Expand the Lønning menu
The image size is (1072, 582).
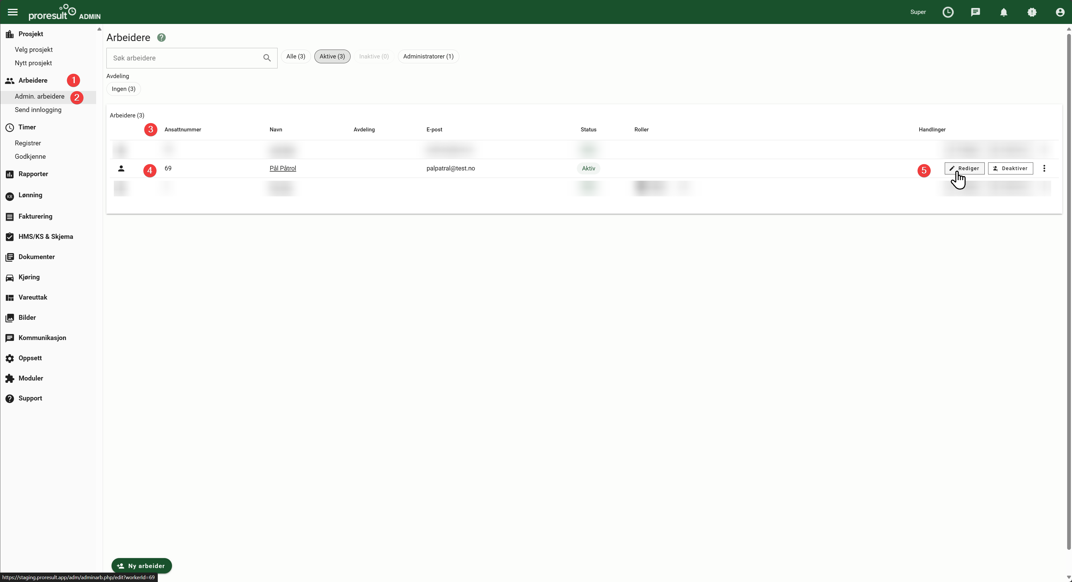coord(30,195)
